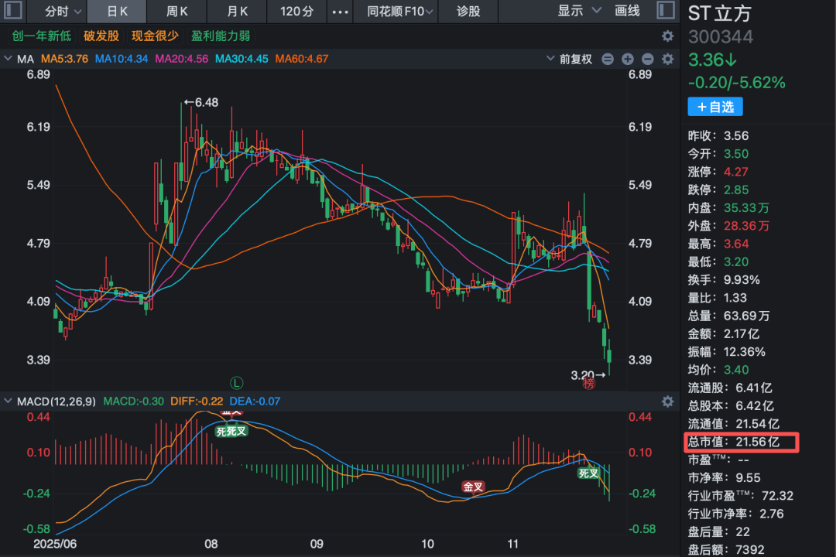The image size is (836, 557).
Task: Expand the 同花顺F10 dropdown
Action: pyautogui.click(x=401, y=11)
